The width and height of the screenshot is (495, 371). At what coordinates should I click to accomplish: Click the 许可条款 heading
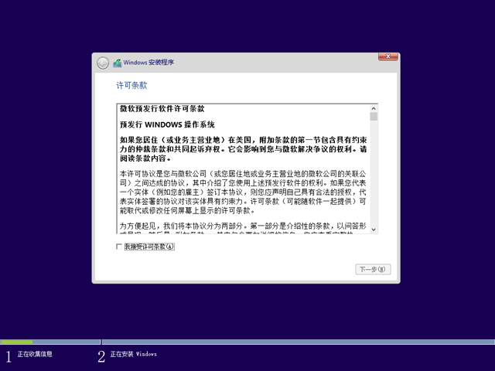click(131, 85)
